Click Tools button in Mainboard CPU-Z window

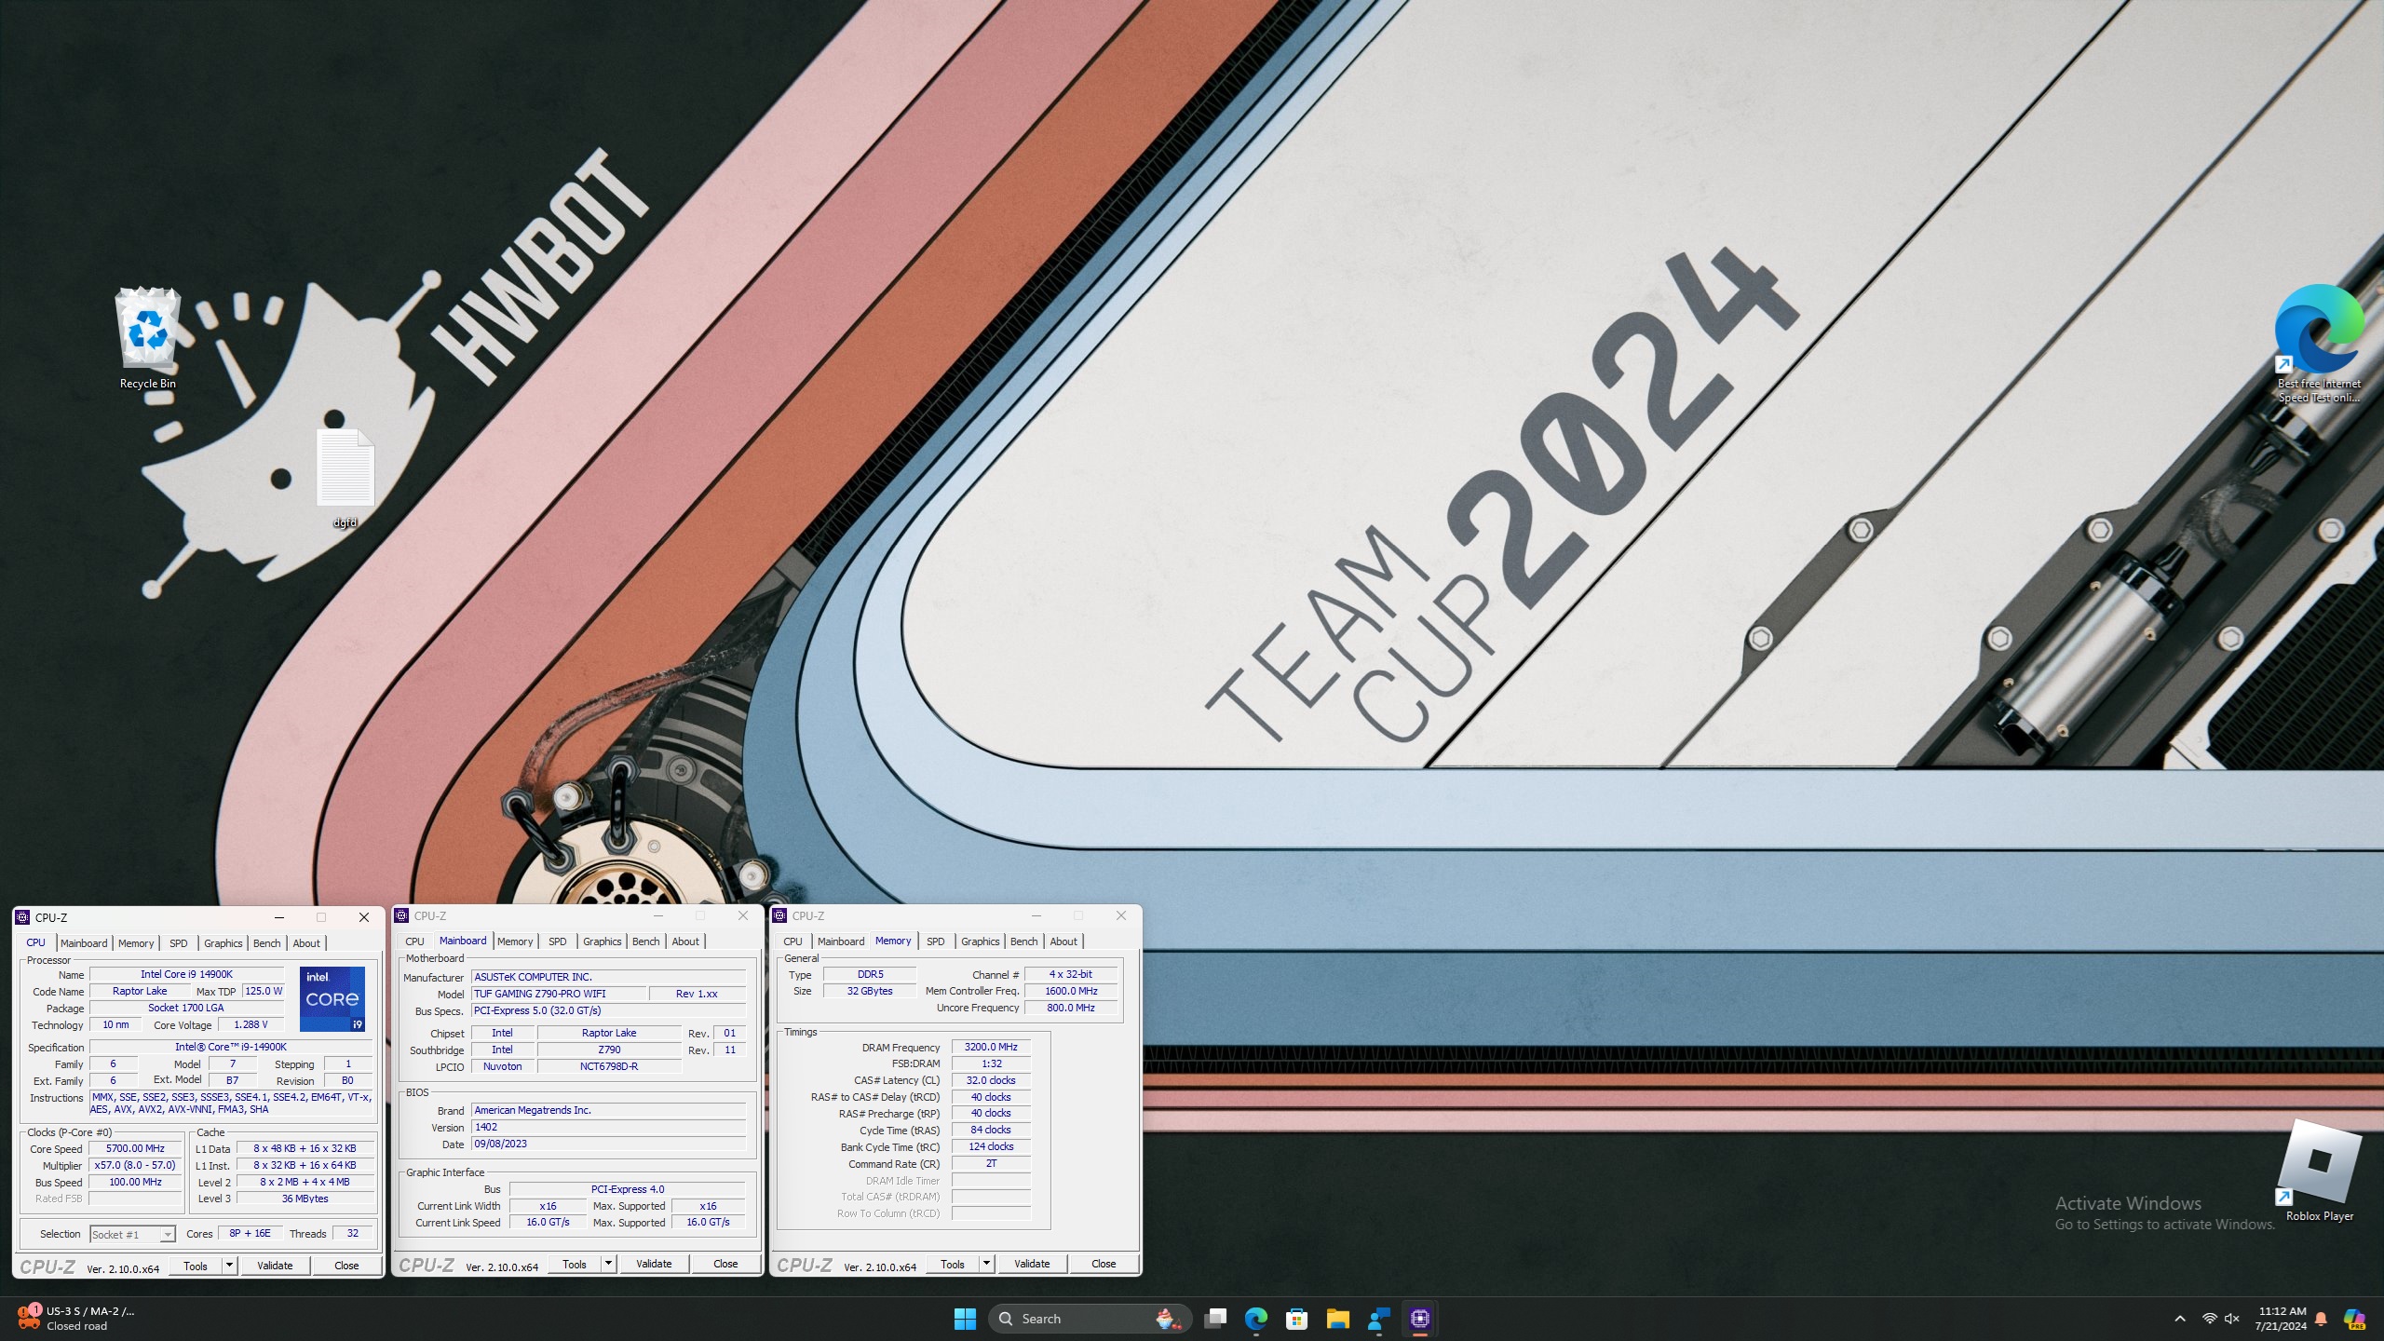click(x=575, y=1264)
